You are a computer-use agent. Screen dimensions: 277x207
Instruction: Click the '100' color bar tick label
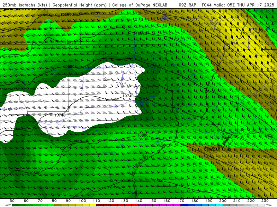click(x=82, y=201)
